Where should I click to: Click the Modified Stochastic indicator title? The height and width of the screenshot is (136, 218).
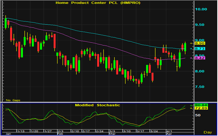(x=97, y=105)
